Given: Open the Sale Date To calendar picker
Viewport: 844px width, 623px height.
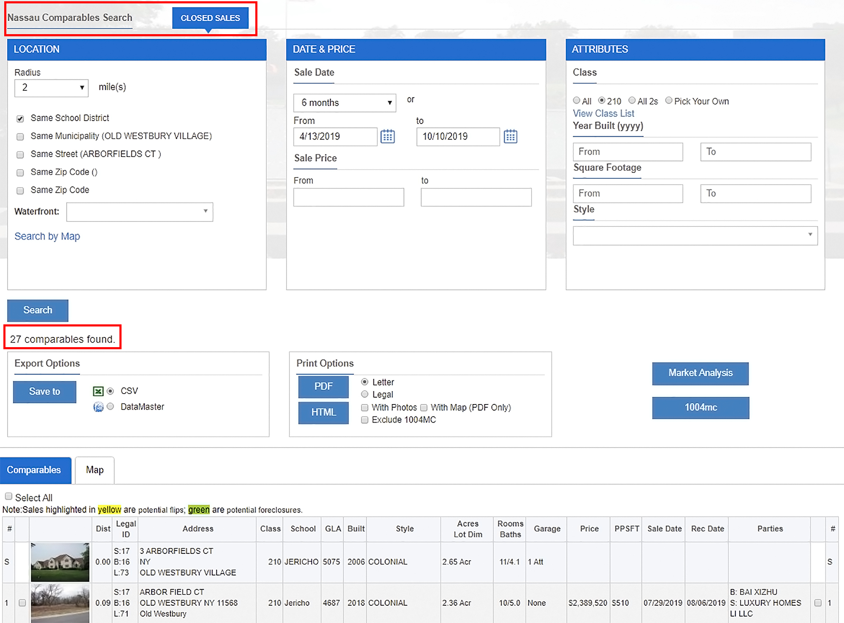Looking at the screenshot, I should point(510,137).
